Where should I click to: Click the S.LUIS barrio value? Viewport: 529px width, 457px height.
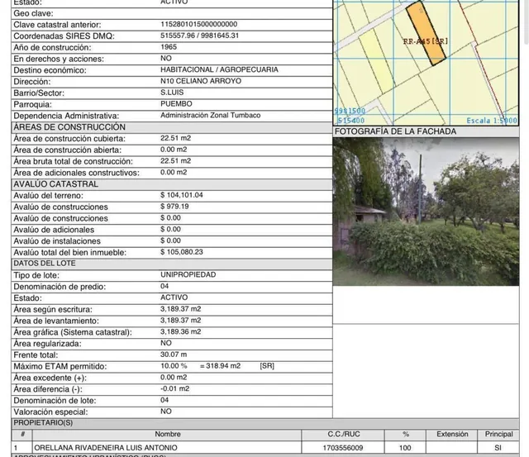172,93
